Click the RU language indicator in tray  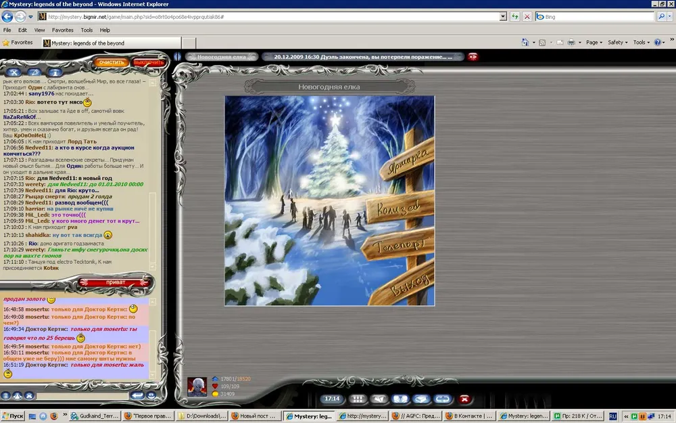coord(612,416)
